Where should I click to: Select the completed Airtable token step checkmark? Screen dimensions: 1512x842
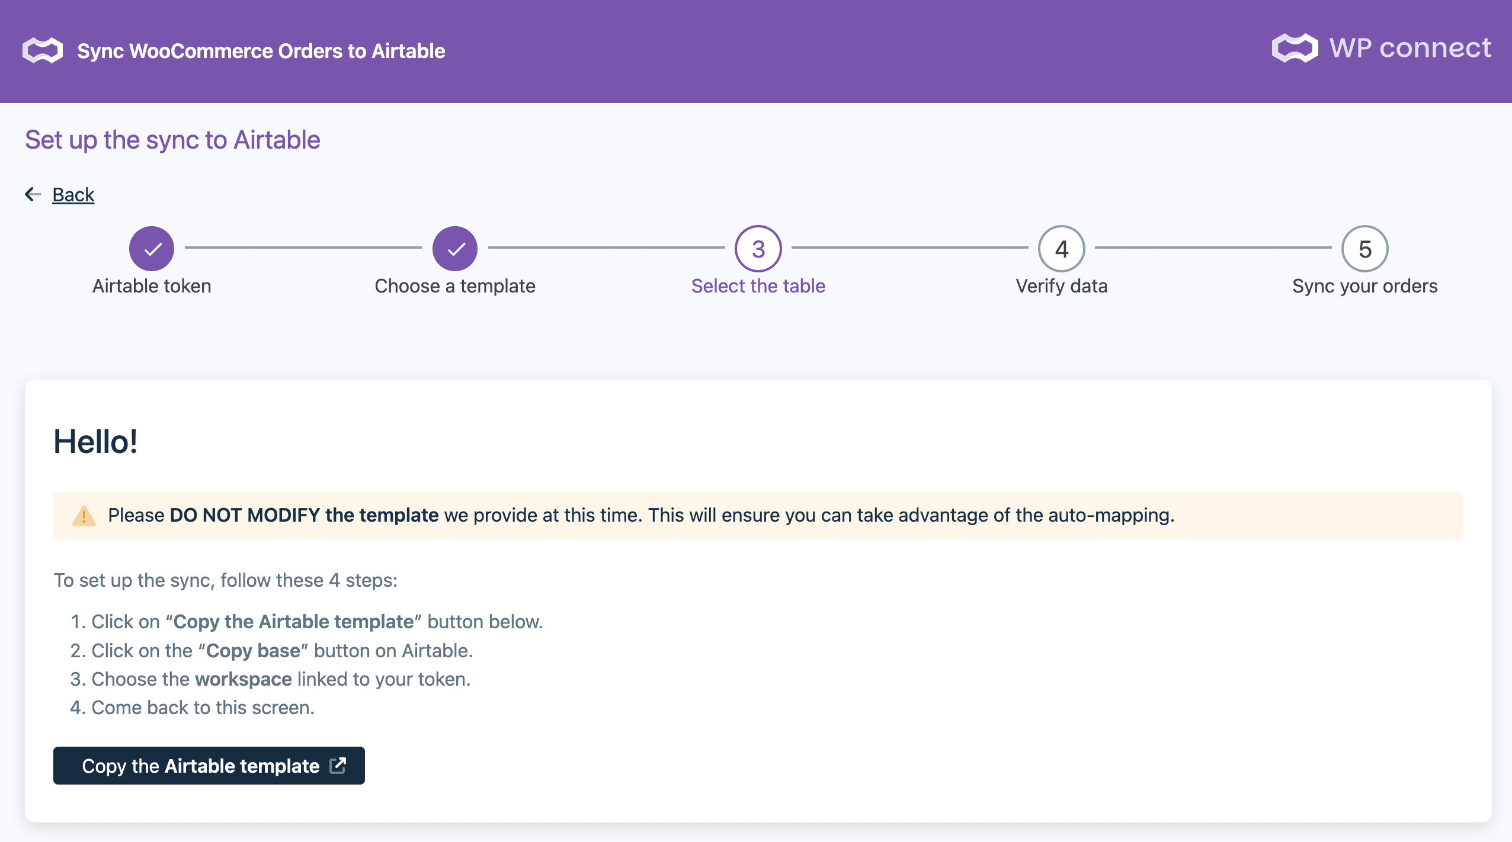[152, 249]
